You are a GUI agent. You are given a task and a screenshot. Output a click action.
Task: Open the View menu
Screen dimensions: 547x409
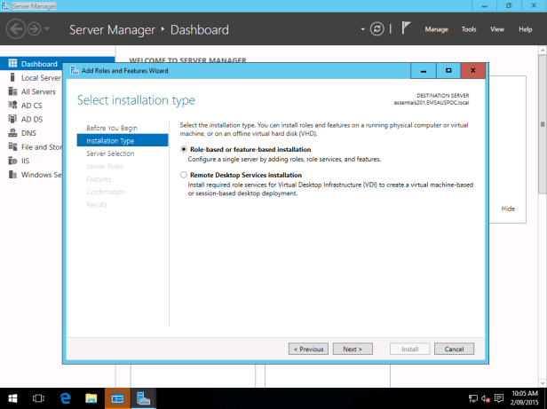[x=497, y=29]
